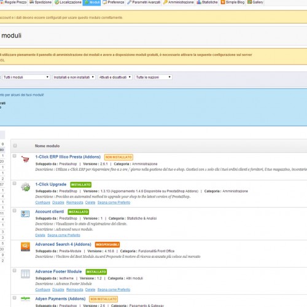
Task: Open the Regole Prezzo menu tab
Action: pos(14,2)
